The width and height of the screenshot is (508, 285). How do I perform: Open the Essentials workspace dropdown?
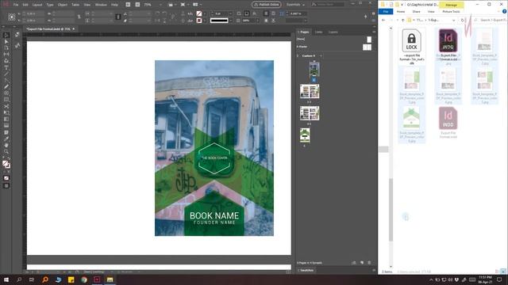pyautogui.click(x=295, y=5)
